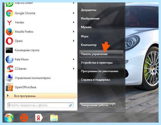The image size is (161, 125).
Task: Open the File Explorer taskbar icon
Action: coord(54,118)
